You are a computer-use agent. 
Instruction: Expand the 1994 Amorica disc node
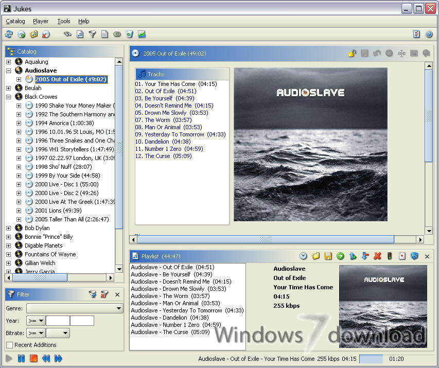click(19, 123)
